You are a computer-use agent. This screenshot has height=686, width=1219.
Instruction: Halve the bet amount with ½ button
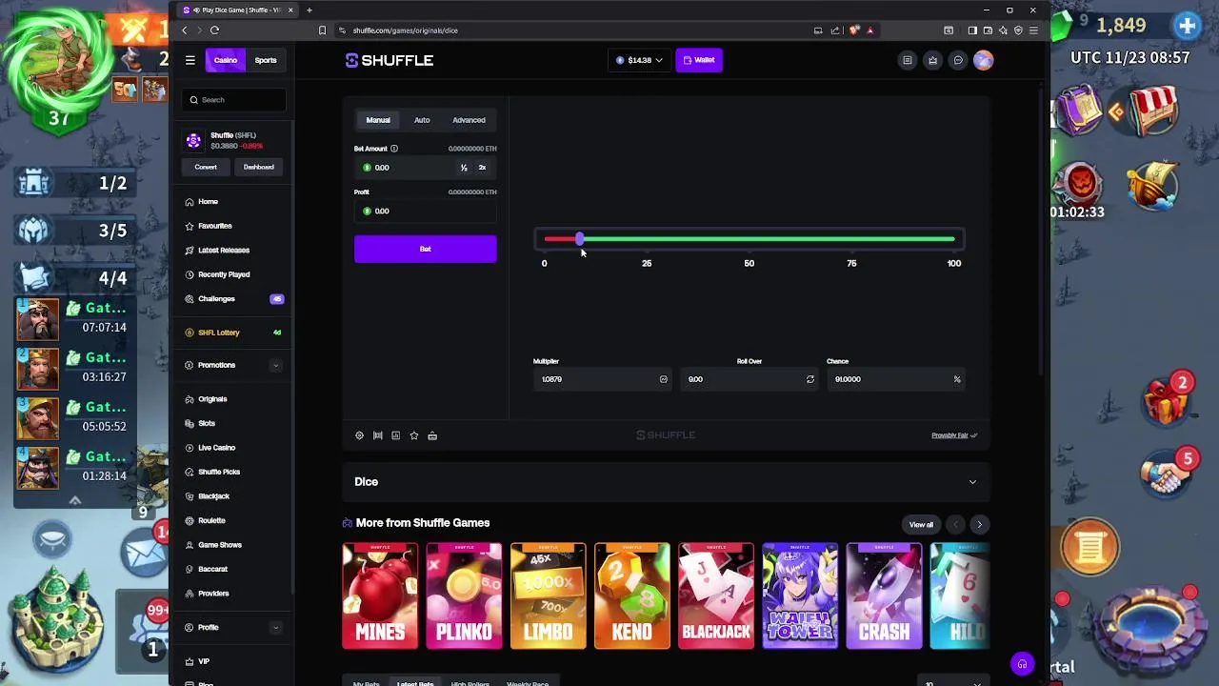click(464, 168)
